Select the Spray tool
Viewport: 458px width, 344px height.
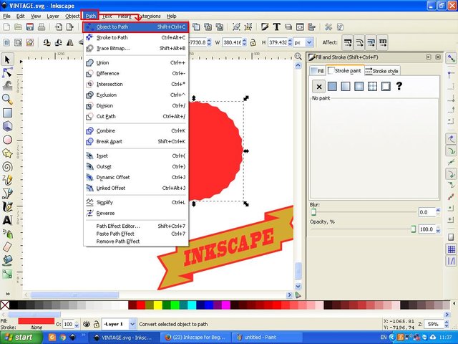(7, 234)
